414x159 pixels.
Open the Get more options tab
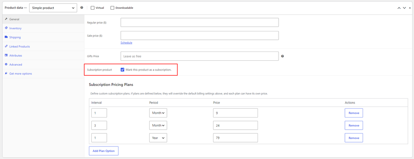tap(21, 74)
